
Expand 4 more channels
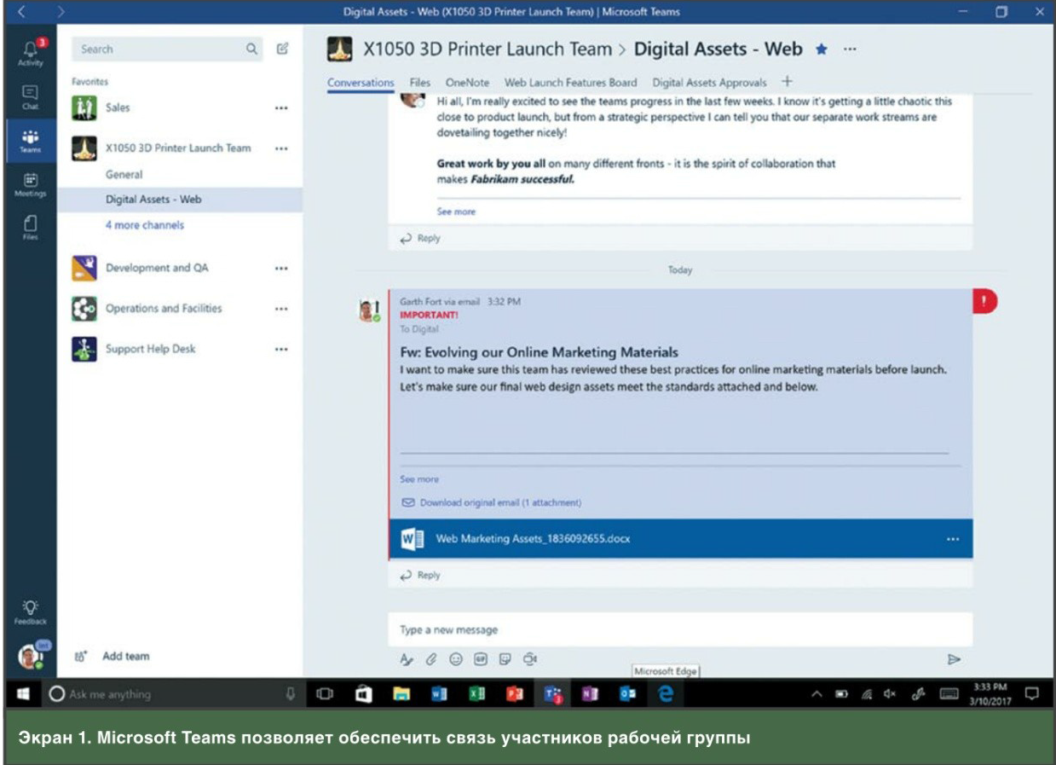(145, 225)
